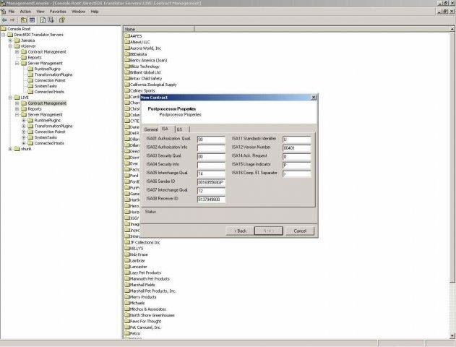Select the Michaels folder
The image size is (456, 347).
click(x=134, y=303)
